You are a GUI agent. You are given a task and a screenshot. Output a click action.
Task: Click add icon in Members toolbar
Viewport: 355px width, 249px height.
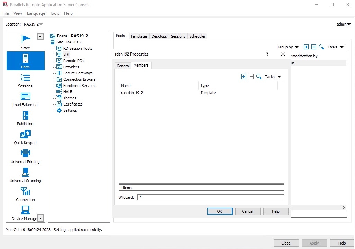tap(244, 77)
